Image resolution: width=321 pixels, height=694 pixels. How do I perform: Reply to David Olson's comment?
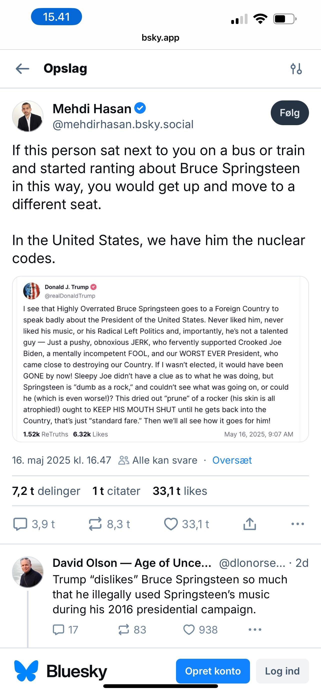(x=58, y=630)
